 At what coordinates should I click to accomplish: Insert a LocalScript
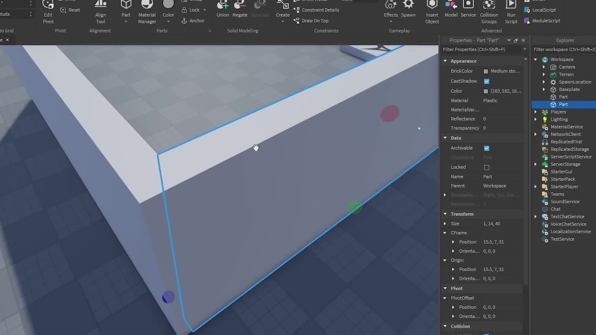(x=540, y=10)
